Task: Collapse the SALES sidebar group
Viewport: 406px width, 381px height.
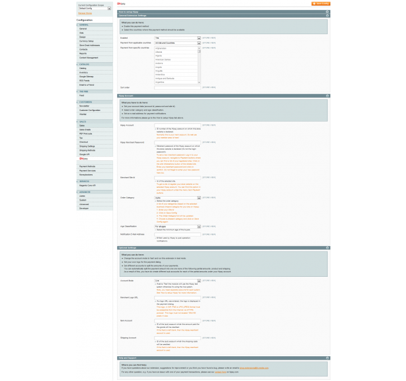Action: pos(95,122)
